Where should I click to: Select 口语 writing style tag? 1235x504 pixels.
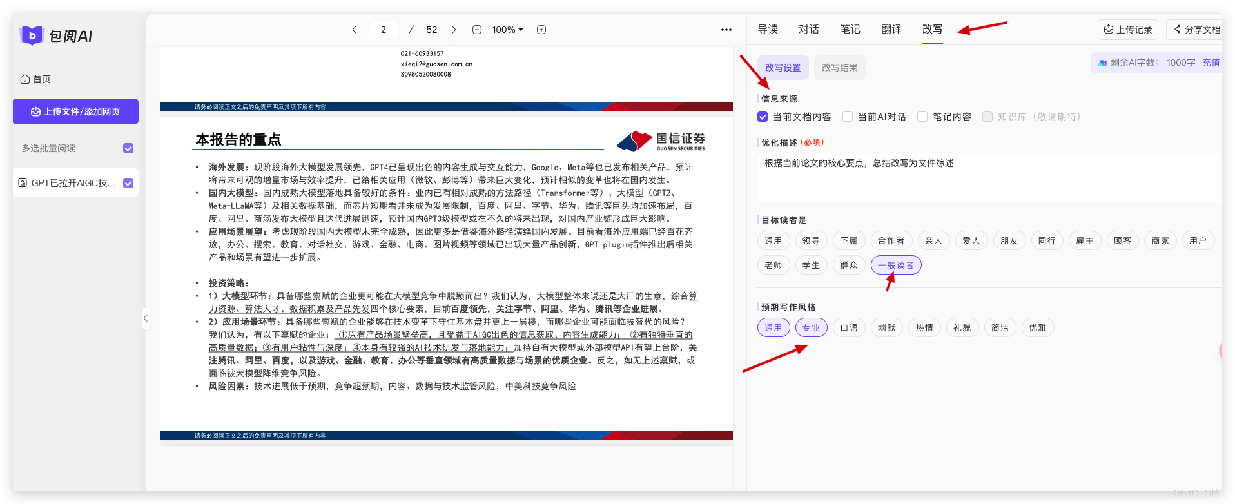pyautogui.click(x=850, y=327)
